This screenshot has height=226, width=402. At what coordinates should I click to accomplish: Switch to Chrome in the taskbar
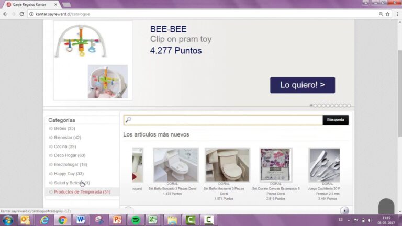[x=62, y=220]
